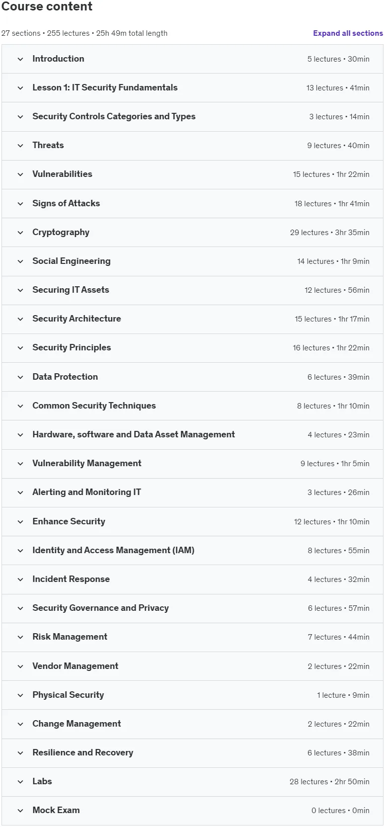Click chevron icon next to Labs

pos(20,782)
